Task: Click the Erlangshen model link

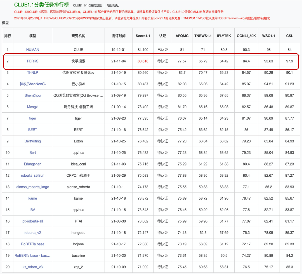Action: [33, 164]
